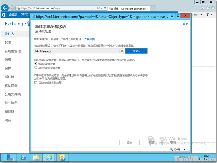Image resolution: width=217 pixels, height=163 pixels.
Task: Click the 15:12 taskbar clock
Action: click(205, 156)
